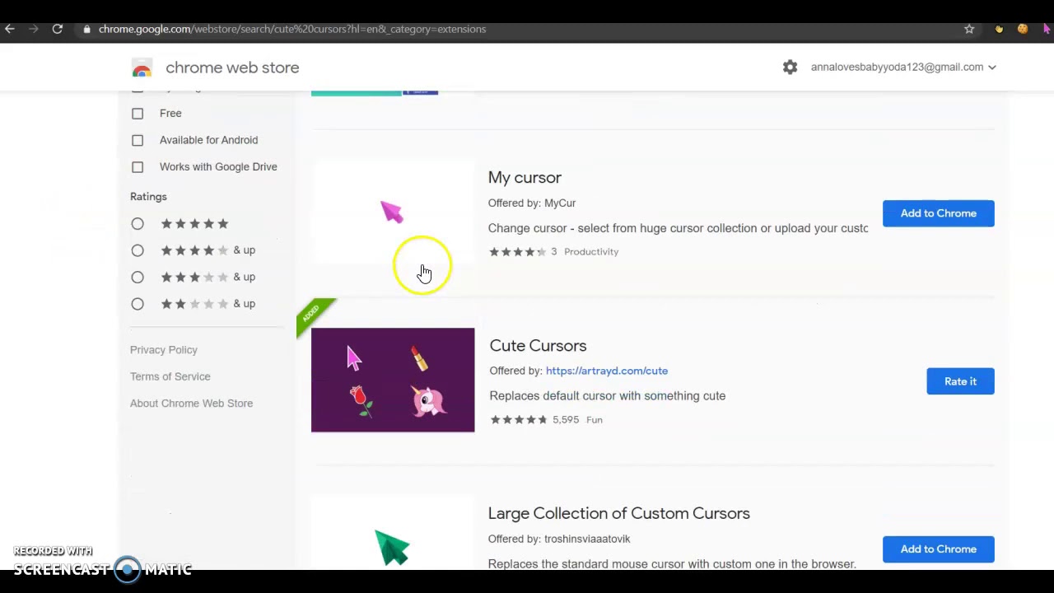Click the yellow extension icon in toolbar
Image resolution: width=1054 pixels, height=593 pixels.
point(999,29)
